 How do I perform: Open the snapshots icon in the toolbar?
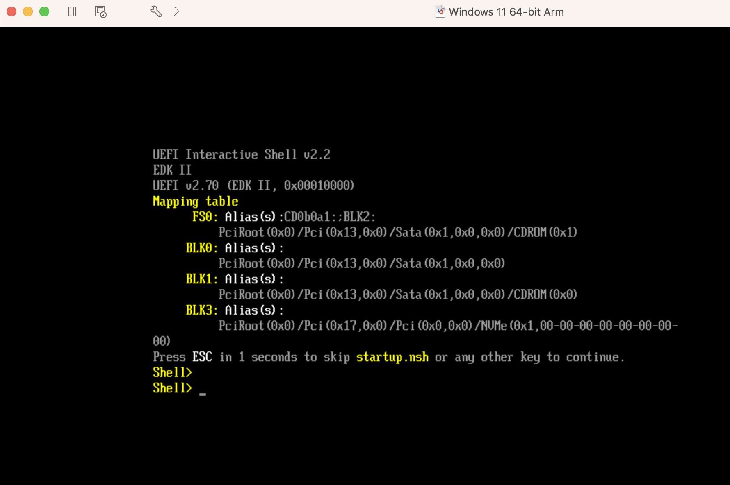(100, 11)
